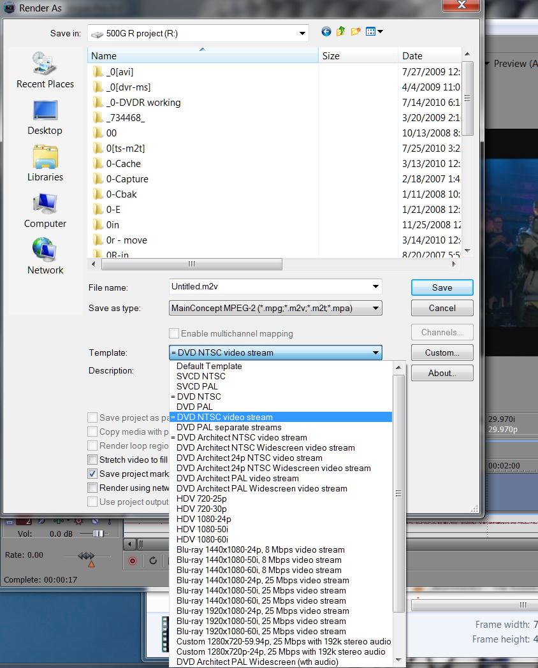Choose SVCD NTSC template
538x668 pixels.
[280, 376]
